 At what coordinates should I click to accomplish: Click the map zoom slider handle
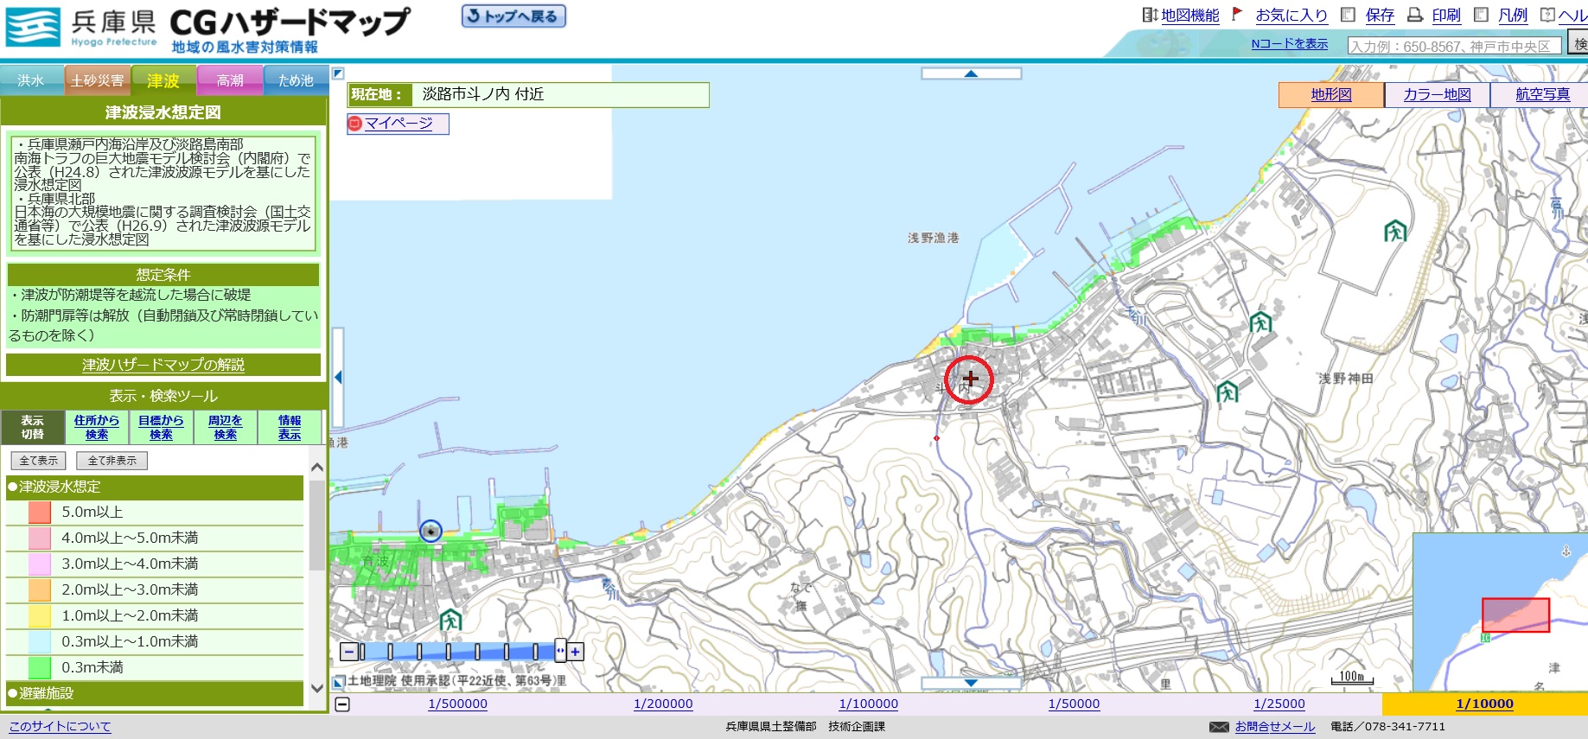pyautogui.click(x=560, y=651)
